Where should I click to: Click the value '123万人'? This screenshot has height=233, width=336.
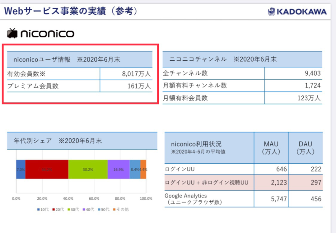(309, 98)
